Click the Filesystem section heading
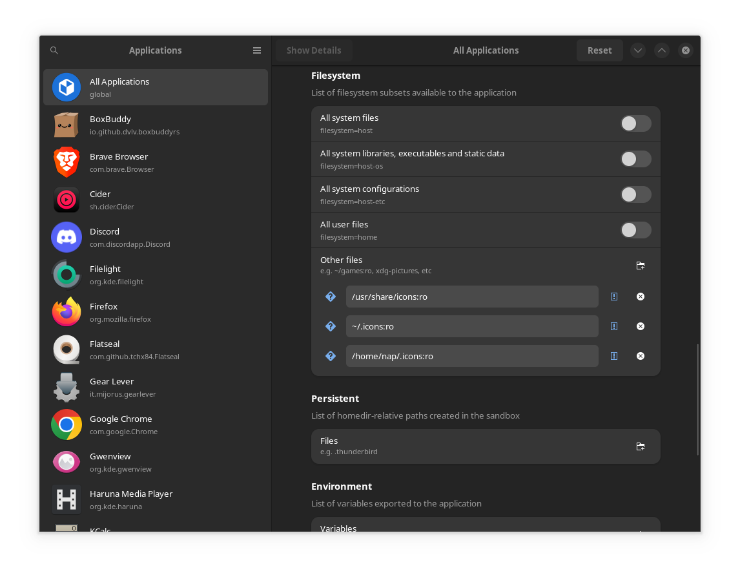The image size is (740, 575). click(x=336, y=76)
